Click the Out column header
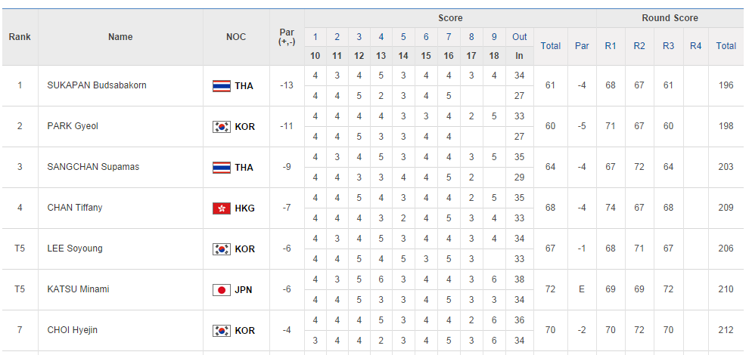The width and height of the screenshot is (749, 355). (520, 37)
